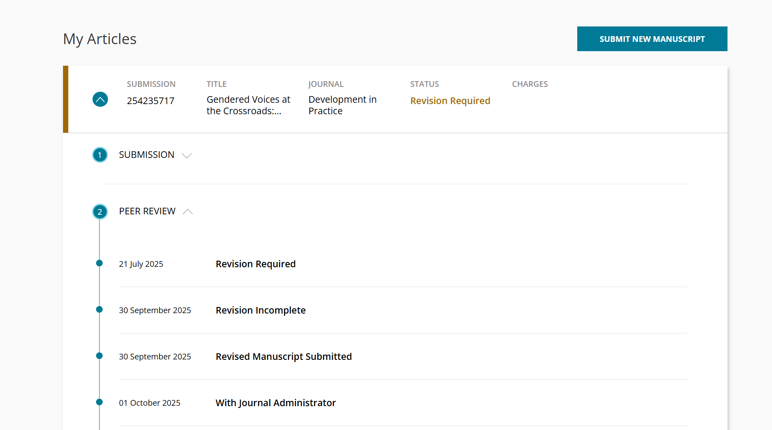Click Submit New Manuscript button
The image size is (772, 430).
(652, 39)
